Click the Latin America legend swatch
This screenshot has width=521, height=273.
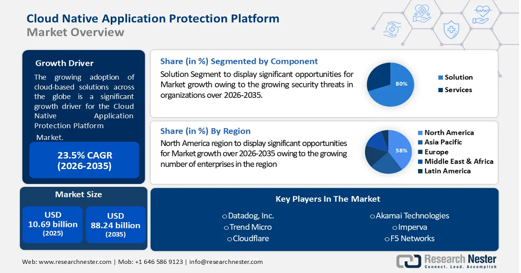[420, 171]
